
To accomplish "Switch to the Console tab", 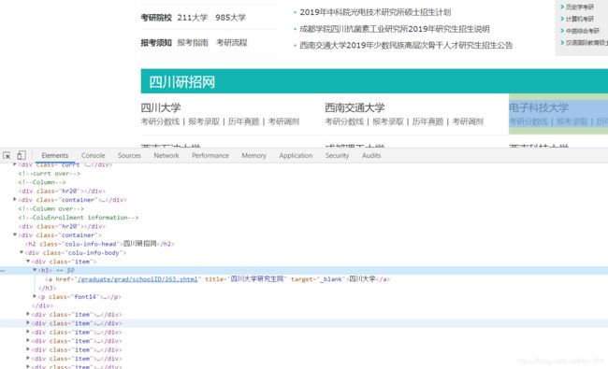I will tap(93, 155).
